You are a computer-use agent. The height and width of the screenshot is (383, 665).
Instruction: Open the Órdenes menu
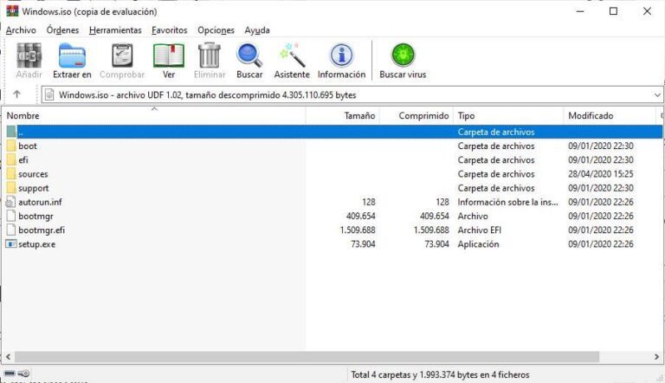(62, 30)
